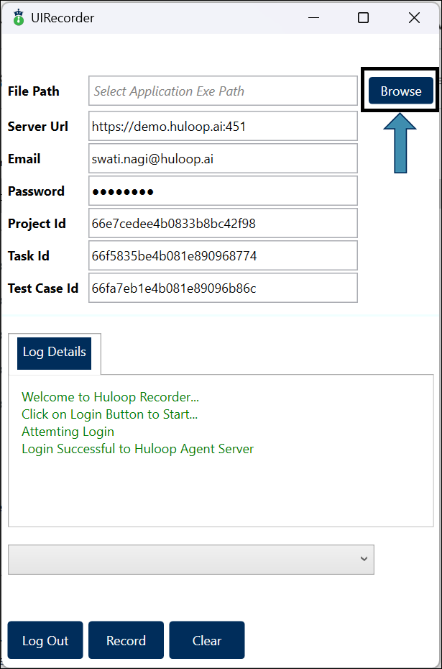Clear the log using the Clear button
Screen dimensions: 442x669
[x=207, y=640]
